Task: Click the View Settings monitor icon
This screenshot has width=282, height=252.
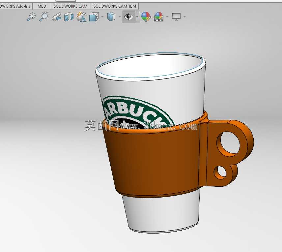Action: pyautogui.click(x=176, y=17)
